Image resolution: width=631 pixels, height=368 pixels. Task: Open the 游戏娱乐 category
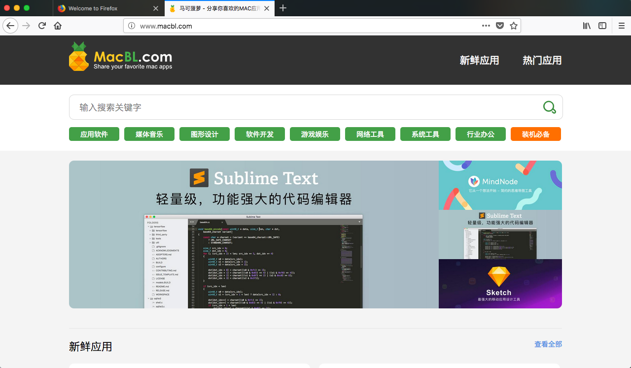click(315, 134)
